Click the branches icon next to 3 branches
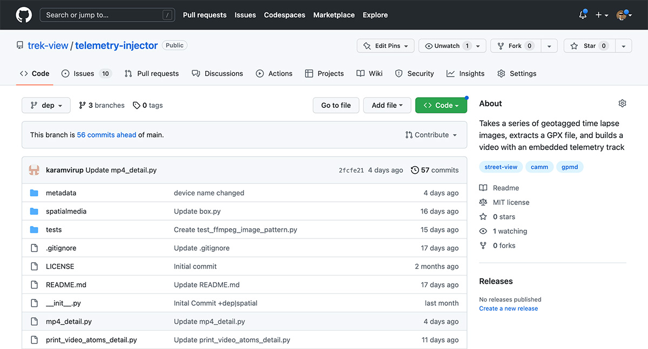648x349 pixels. (x=83, y=106)
